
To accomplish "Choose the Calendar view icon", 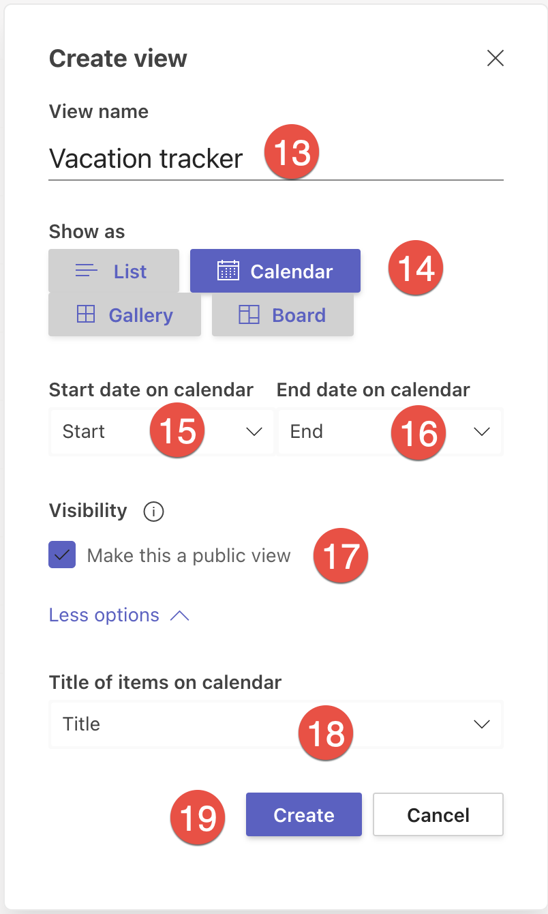I will point(228,271).
